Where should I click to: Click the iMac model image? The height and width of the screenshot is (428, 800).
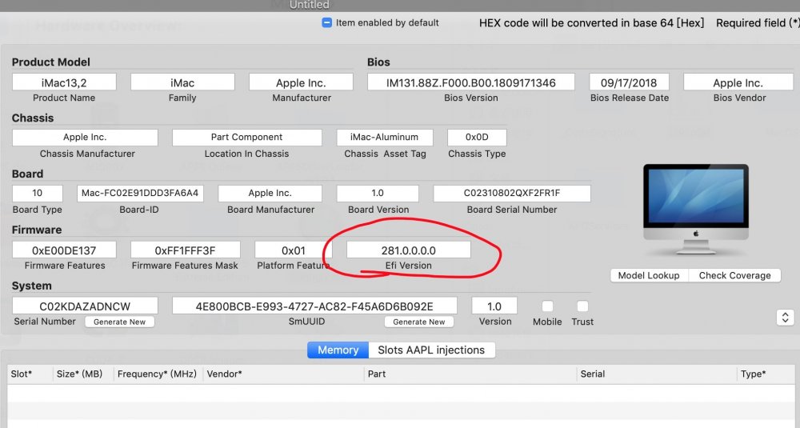coord(696,209)
